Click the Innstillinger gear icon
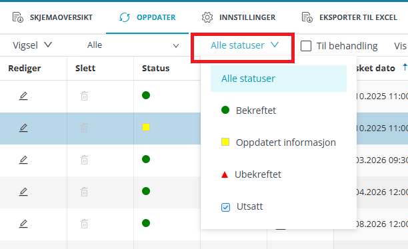408x249 pixels. click(207, 17)
